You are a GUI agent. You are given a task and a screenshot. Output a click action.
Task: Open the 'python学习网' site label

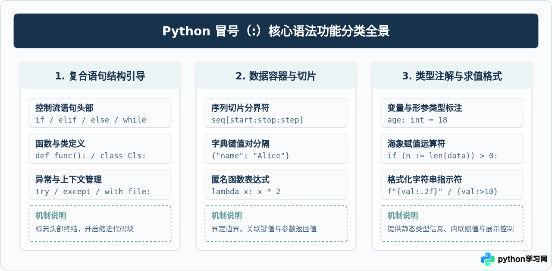pyautogui.click(x=523, y=259)
